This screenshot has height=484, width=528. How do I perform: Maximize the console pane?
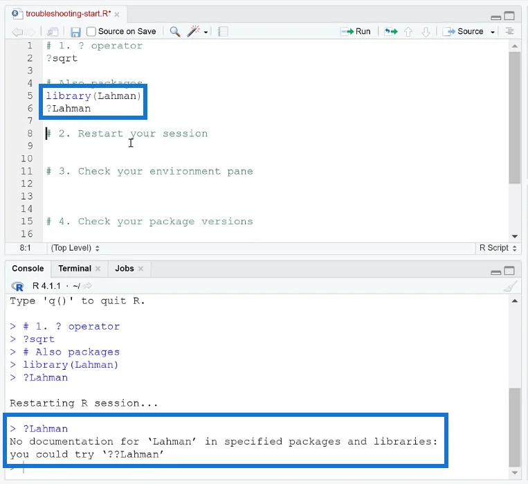pyautogui.click(x=509, y=271)
